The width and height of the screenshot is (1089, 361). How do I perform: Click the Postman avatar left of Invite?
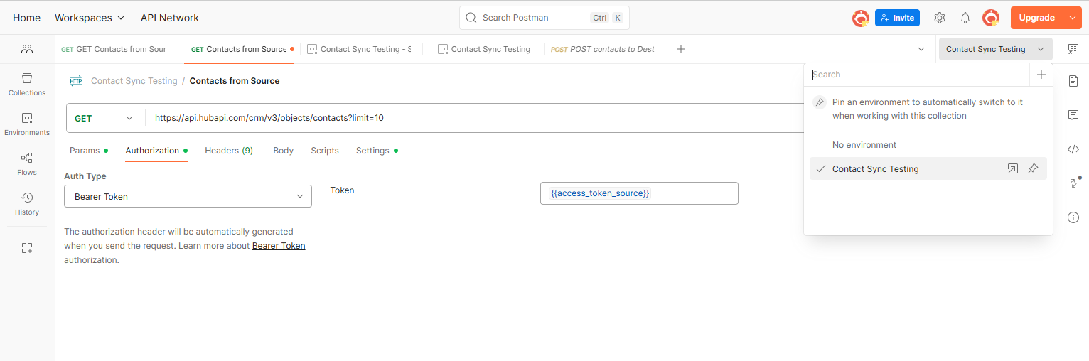861,18
